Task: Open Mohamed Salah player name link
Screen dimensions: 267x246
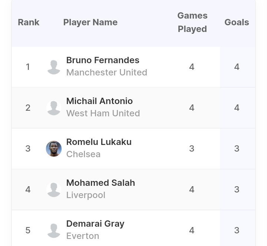Action: [100, 183]
